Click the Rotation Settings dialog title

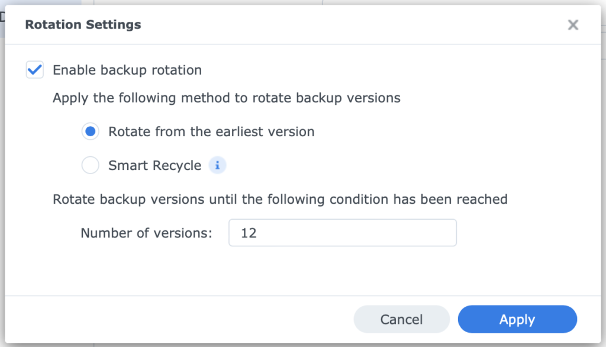coord(82,25)
